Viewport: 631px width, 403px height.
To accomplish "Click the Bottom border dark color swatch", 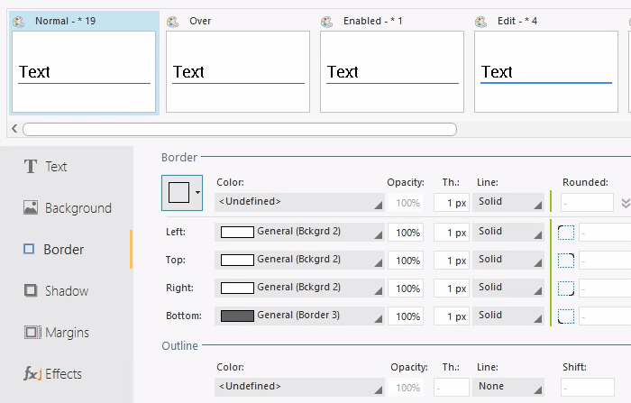I will 237,316.
